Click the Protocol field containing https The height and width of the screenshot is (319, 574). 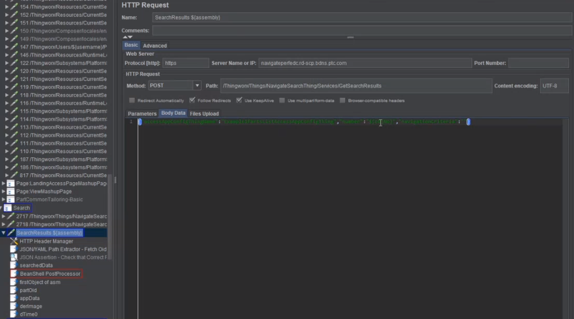(x=186, y=63)
